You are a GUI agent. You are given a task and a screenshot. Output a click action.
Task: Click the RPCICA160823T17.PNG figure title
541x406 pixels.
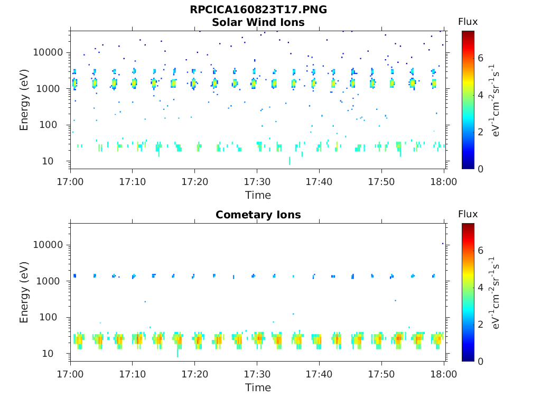[x=258, y=10]
